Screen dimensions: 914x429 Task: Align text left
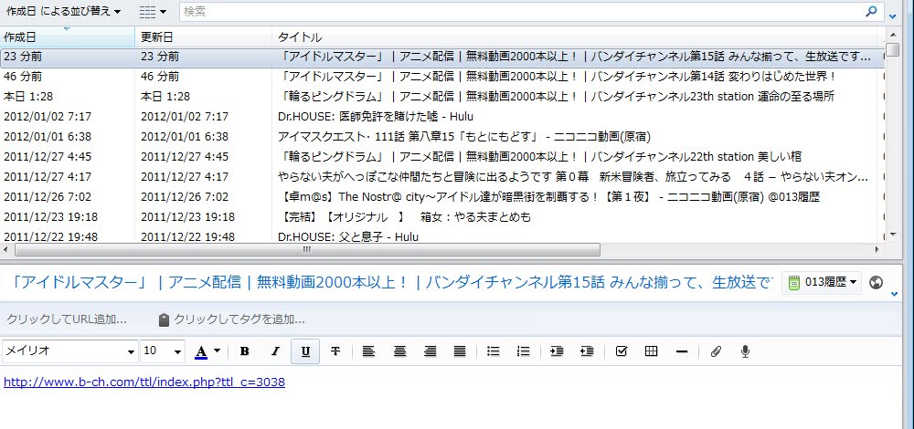click(368, 351)
